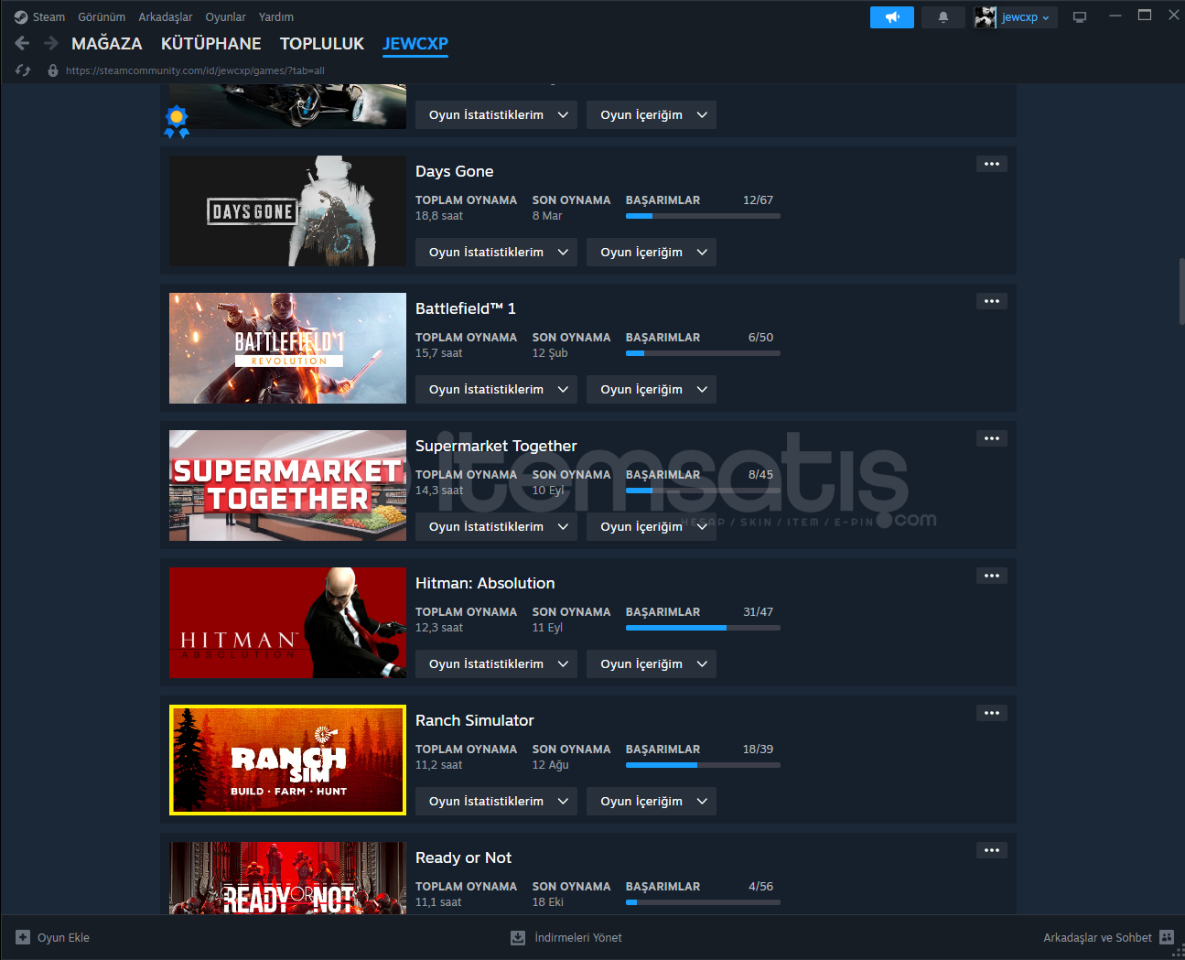Expand Oyun İstatistiklerim for Days Gone
Viewport: 1185px width, 960px height.
click(496, 252)
